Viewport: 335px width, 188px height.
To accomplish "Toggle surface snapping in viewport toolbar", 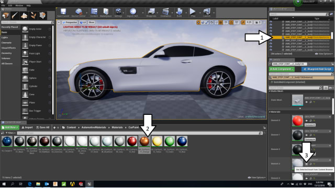I will [216, 22].
